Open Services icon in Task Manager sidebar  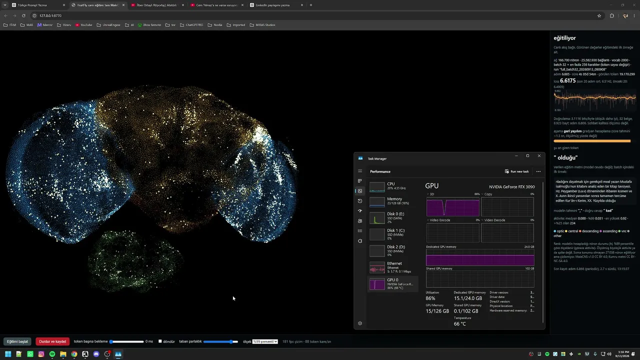click(360, 241)
